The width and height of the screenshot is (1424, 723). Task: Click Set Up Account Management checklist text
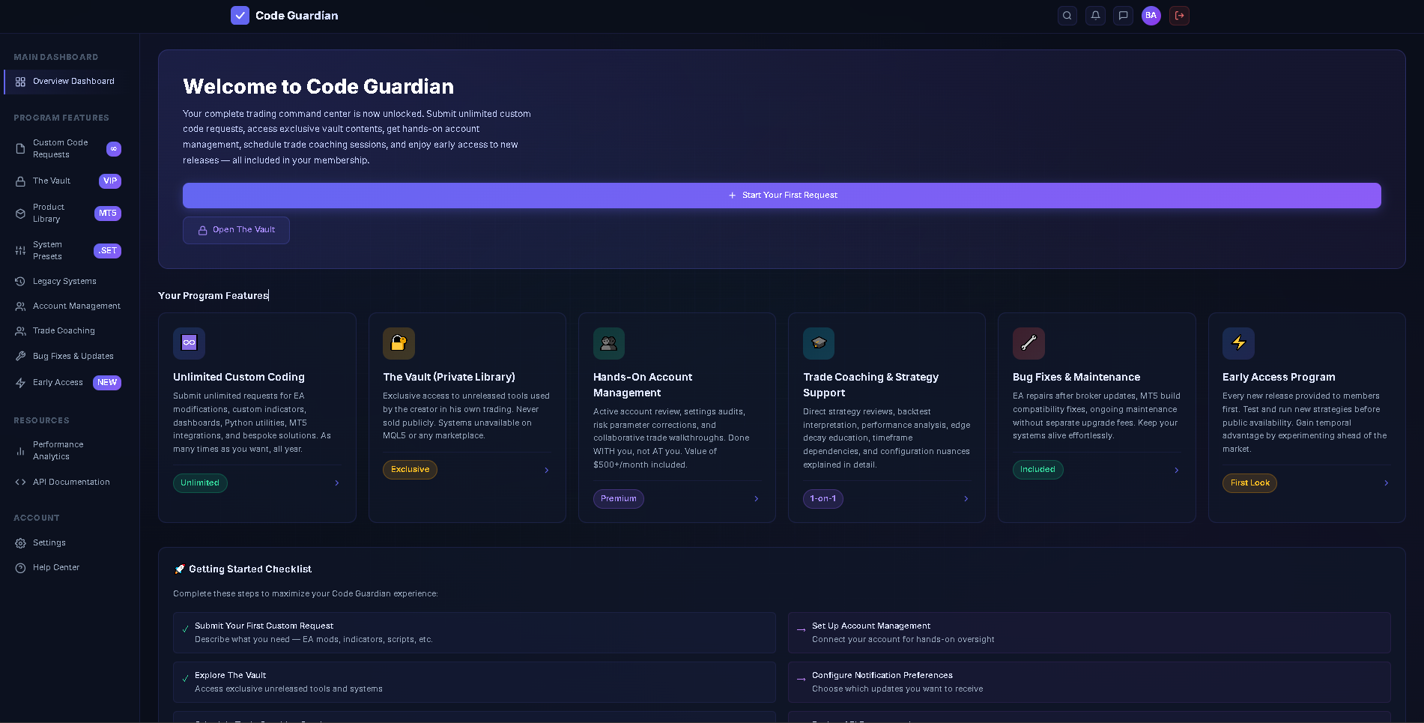(871, 626)
